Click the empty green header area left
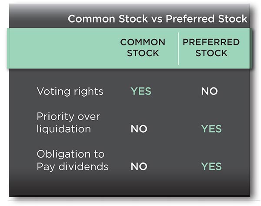This screenshot has height=206, width=261. pyautogui.click(x=62, y=48)
